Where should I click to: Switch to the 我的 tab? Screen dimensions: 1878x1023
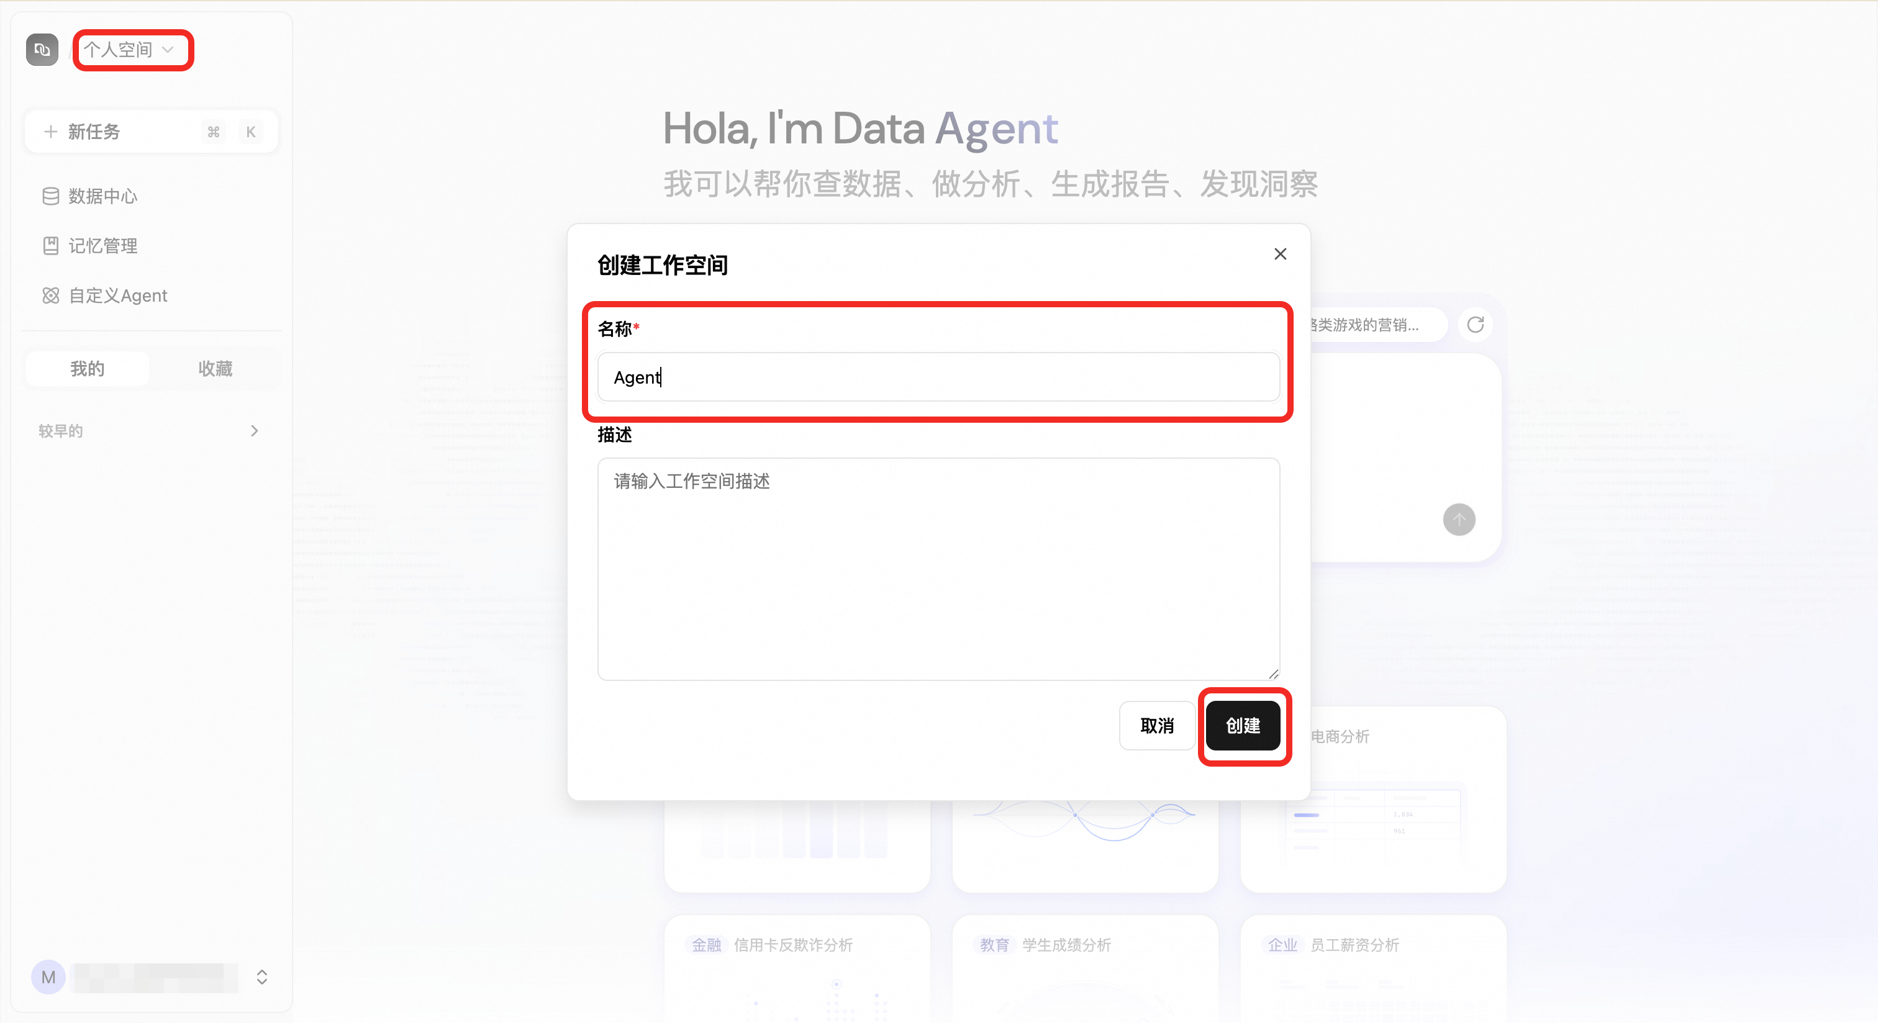click(88, 369)
